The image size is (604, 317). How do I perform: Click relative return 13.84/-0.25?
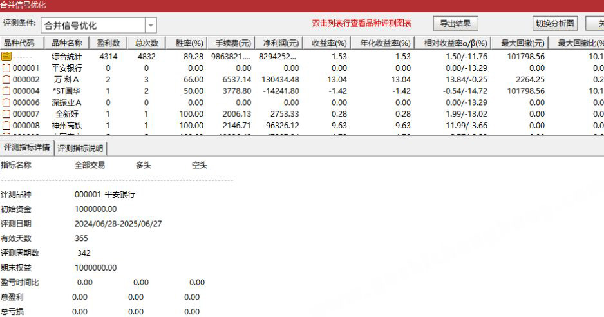click(466, 80)
